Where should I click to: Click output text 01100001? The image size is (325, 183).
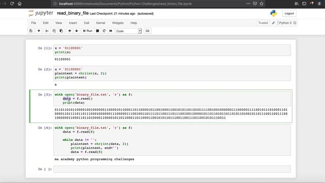point(62,59)
